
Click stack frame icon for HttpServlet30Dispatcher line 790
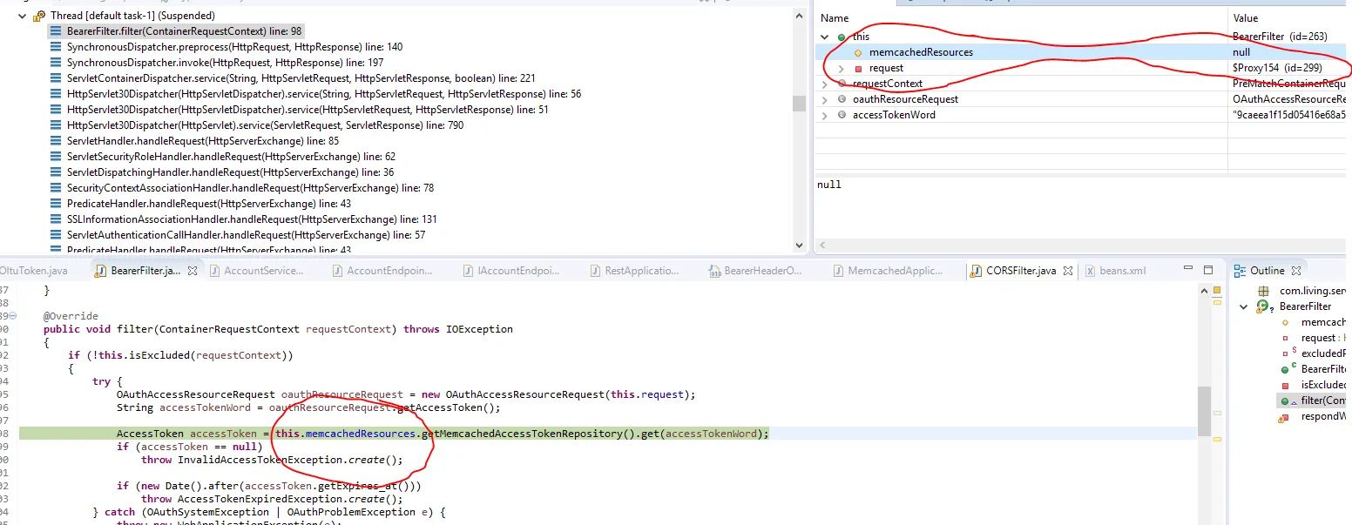tap(56, 125)
